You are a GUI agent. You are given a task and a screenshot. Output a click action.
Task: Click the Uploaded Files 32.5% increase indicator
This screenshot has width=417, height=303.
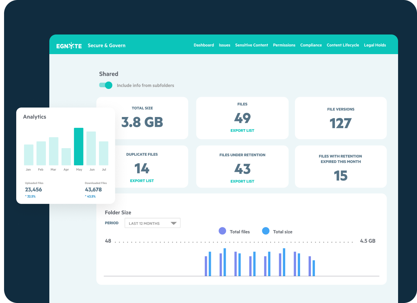pos(30,196)
